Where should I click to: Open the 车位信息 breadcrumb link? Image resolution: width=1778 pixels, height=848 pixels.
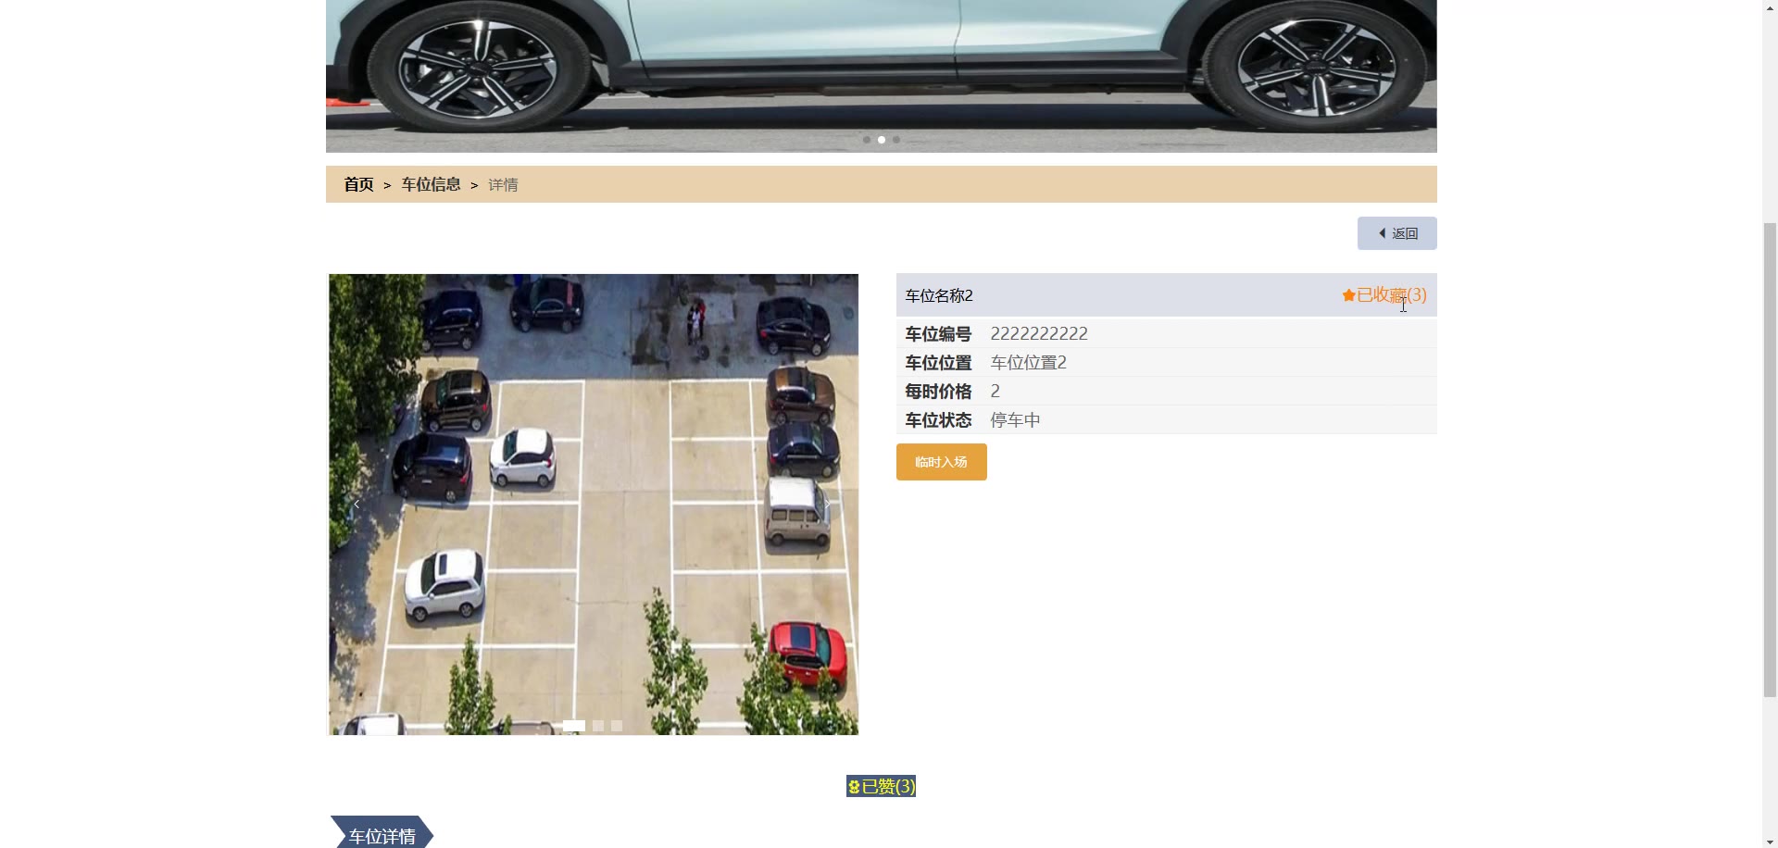coord(431,184)
